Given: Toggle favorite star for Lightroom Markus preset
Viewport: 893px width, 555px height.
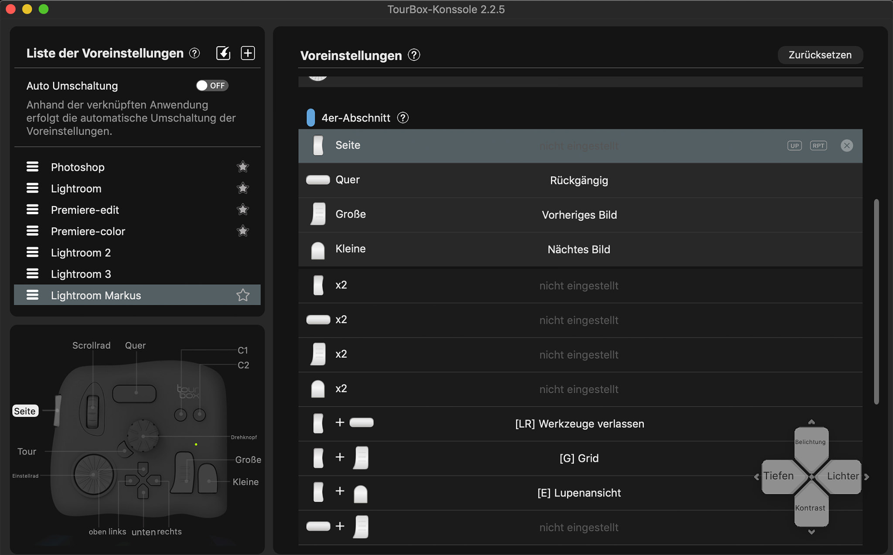Looking at the screenshot, I should pyautogui.click(x=243, y=295).
